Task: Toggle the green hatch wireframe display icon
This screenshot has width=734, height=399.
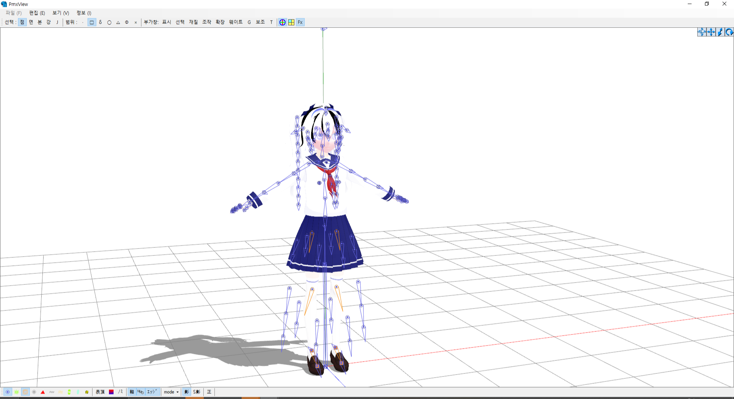Action: click(16, 392)
